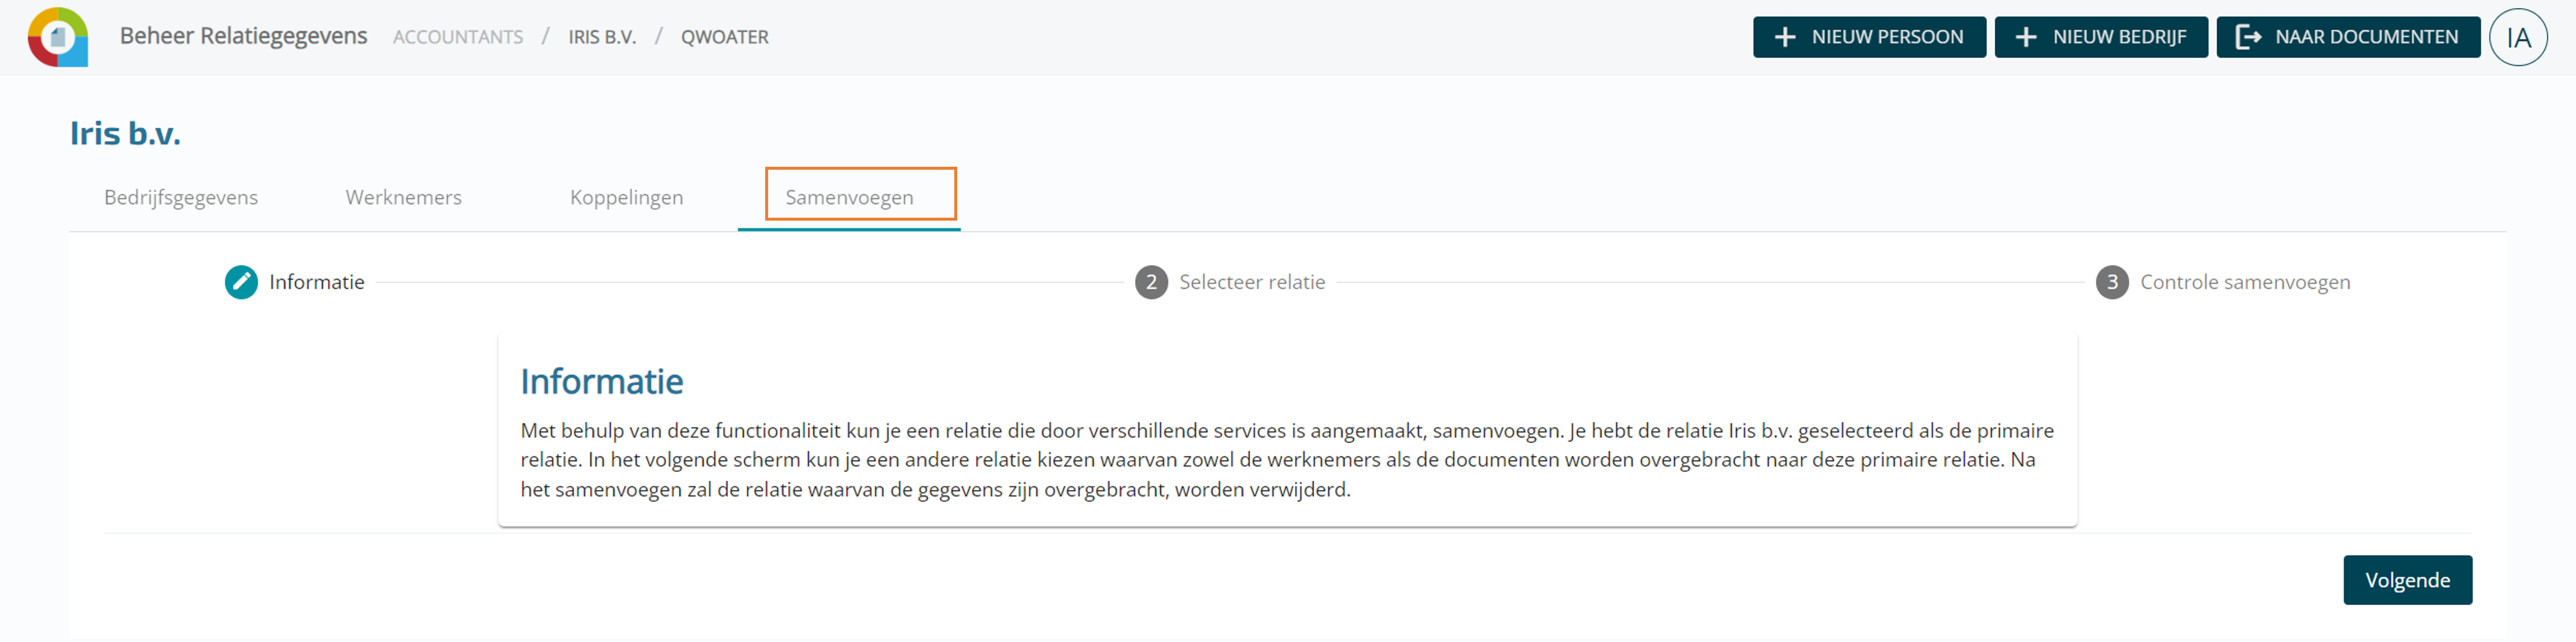Viewport: 2576px width, 642px height.
Task: Click the colorful app logo icon
Action: [x=58, y=37]
